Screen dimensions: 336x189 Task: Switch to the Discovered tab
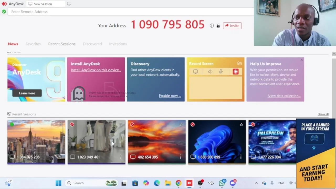(x=92, y=44)
